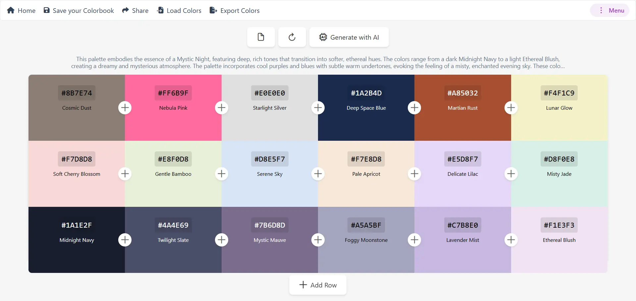Click plus icon right of Nebula Pink

(222, 108)
